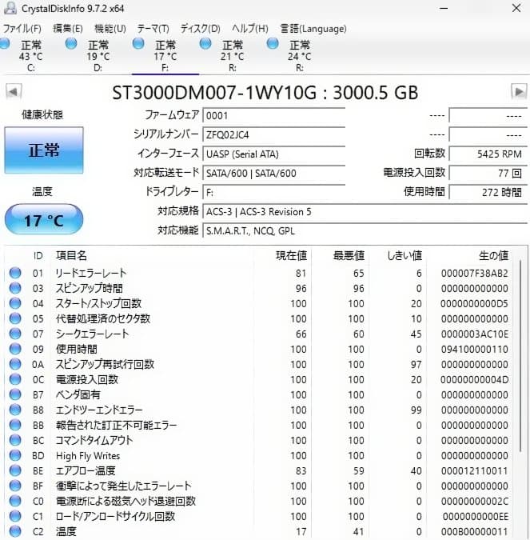The height and width of the screenshot is (540, 530).
Task: Select raw value 094100000110
Action: click(x=475, y=349)
